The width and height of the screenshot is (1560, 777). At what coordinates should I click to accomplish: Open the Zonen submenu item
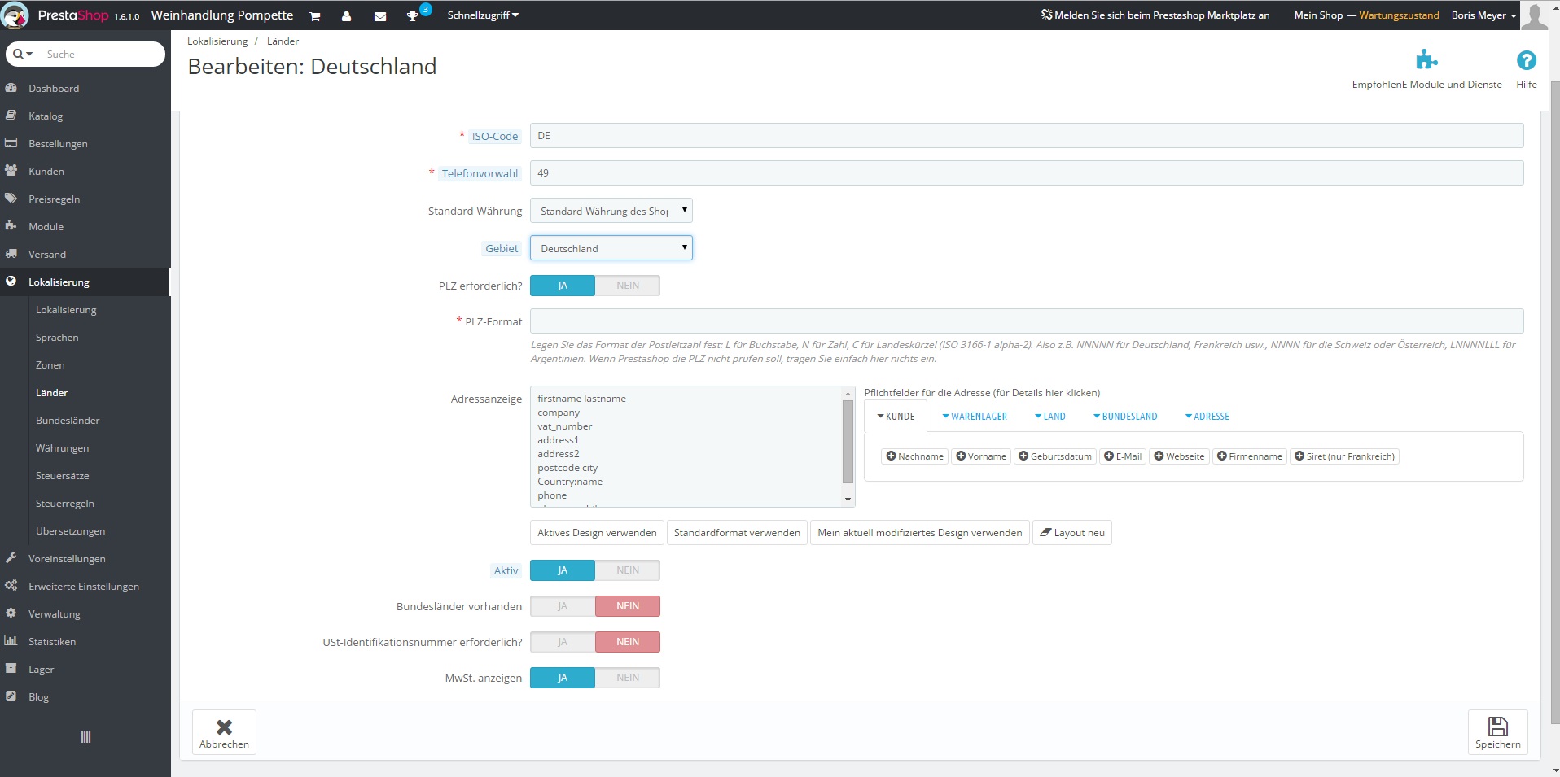click(x=50, y=364)
